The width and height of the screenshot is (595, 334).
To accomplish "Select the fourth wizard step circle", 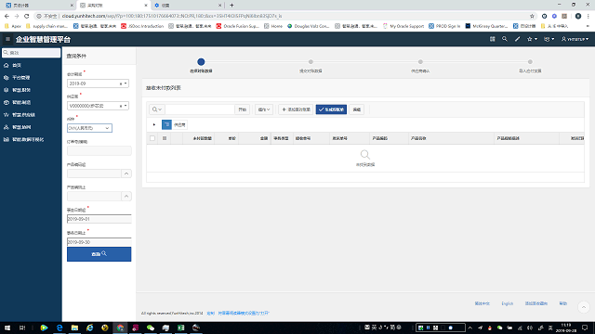I will [x=530, y=62].
